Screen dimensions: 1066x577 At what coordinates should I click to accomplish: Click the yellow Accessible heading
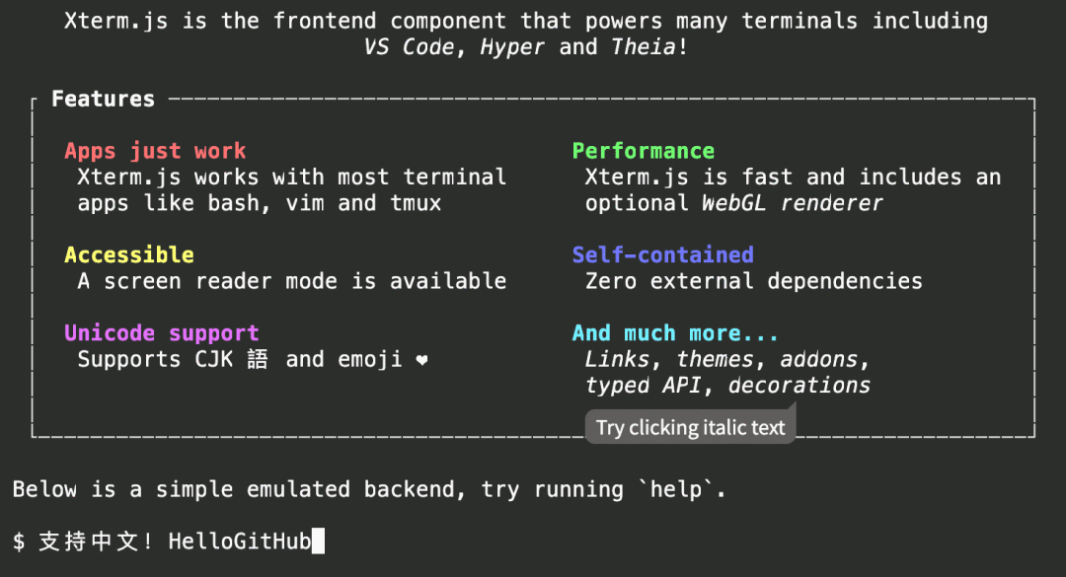coord(129,254)
